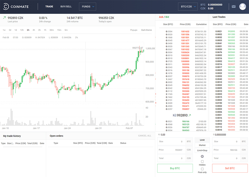Click last trade price 989995
Viewport: 249px width, 177px height.
(231, 40)
